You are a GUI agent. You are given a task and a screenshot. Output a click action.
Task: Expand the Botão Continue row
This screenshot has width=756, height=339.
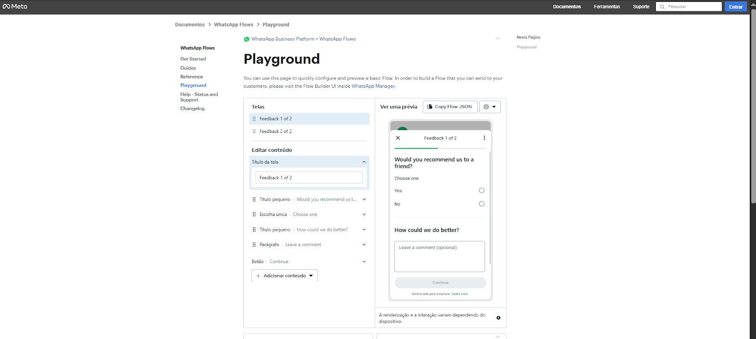(x=364, y=262)
